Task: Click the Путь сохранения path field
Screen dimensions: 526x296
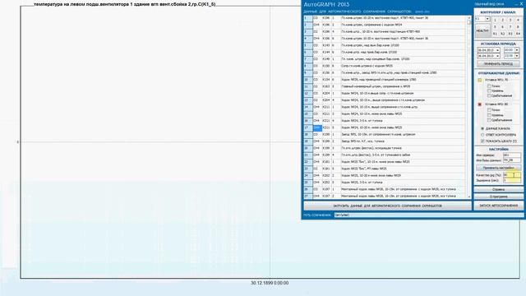Action: (x=428, y=215)
